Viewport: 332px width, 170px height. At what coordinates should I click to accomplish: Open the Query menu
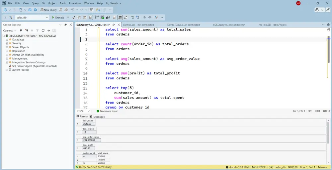[x=35, y=3]
